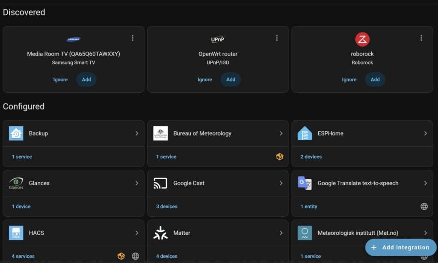438x263 pixels.
Task: Ignore the OpenWrt router discovery
Action: [204, 80]
